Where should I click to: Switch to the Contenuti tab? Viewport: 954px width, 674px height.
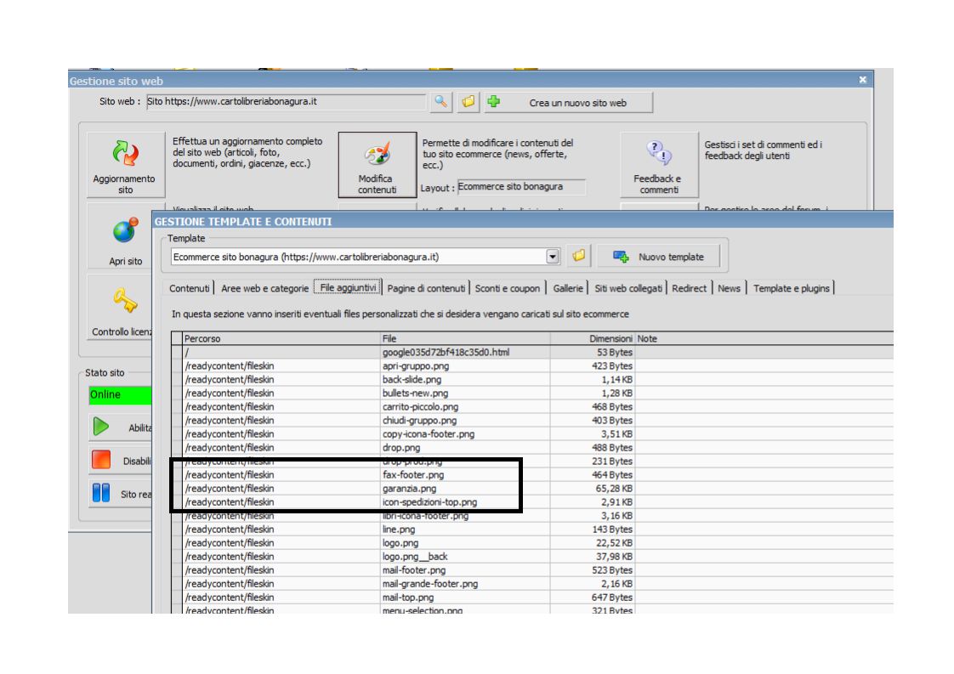190,288
